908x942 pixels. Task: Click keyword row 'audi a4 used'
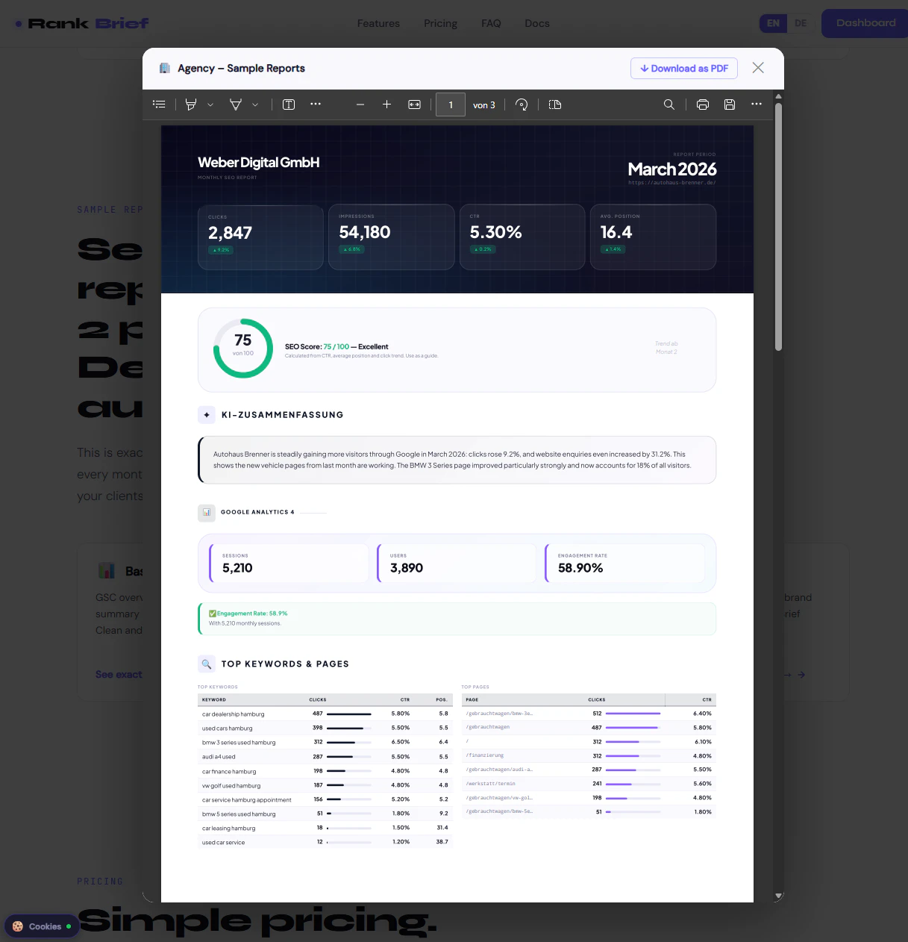point(325,756)
